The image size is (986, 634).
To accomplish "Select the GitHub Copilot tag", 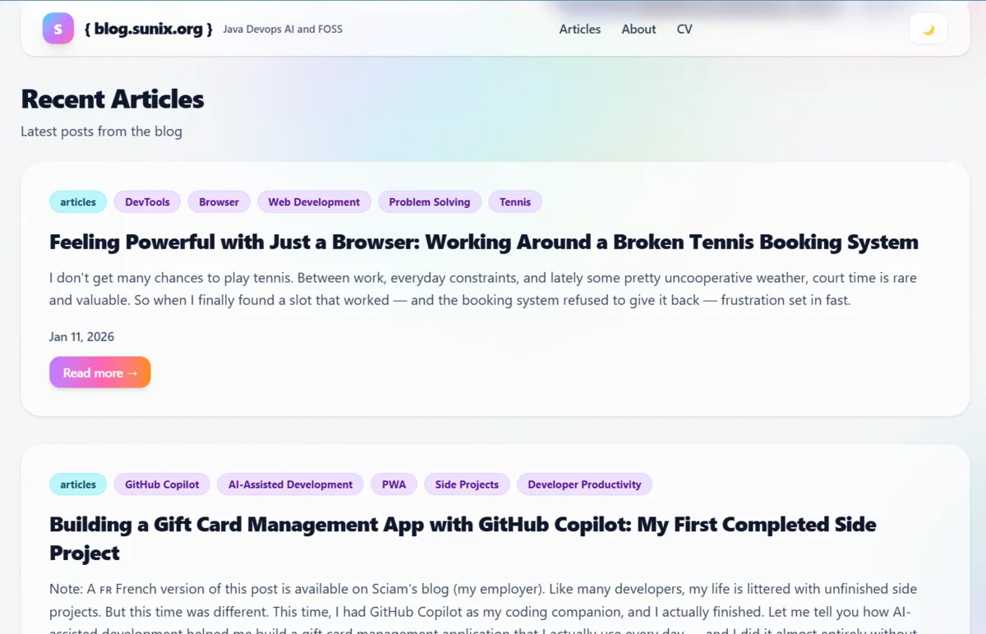I will point(162,485).
